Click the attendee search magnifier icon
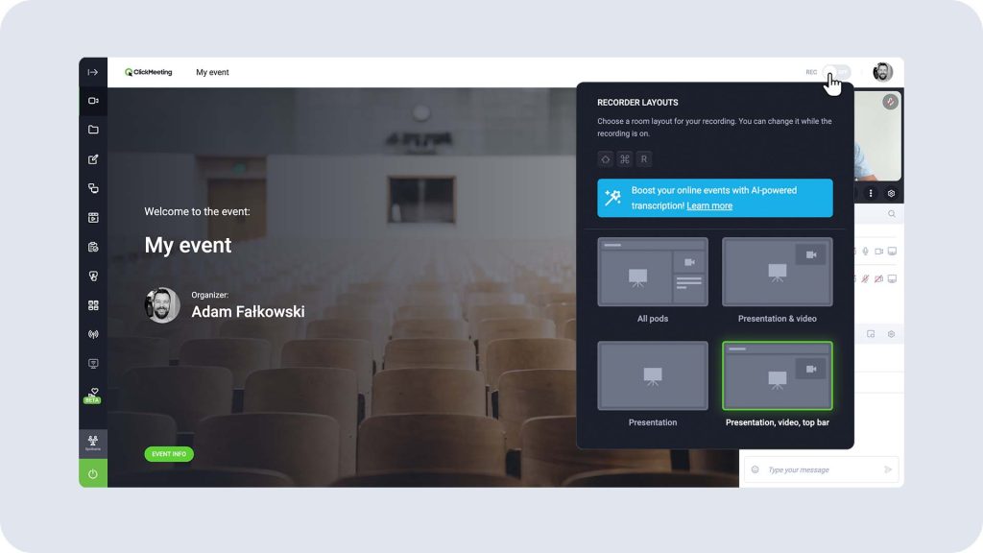Image resolution: width=983 pixels, height=553 pixels. coord(892,214)
